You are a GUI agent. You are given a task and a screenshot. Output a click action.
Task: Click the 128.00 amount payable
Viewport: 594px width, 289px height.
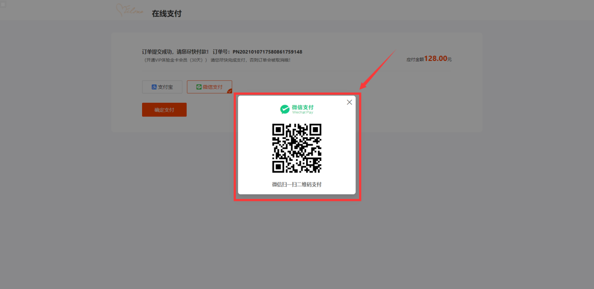pyautogui.click(x=436, y=59)
